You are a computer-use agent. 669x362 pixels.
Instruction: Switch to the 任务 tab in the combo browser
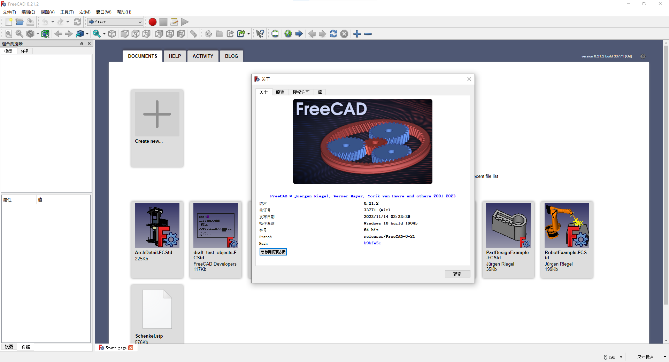(24, 51)
